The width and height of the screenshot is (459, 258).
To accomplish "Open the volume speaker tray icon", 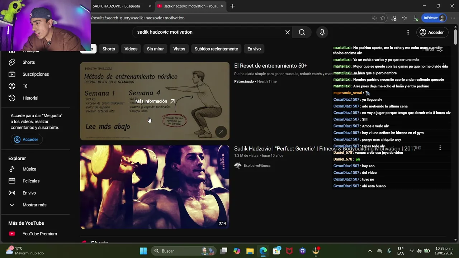I will (x=419, y=251).
